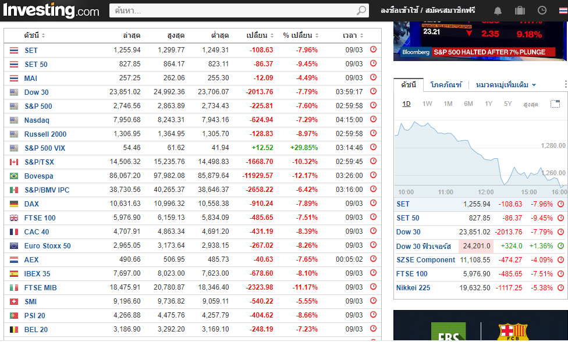Screen dimensions: 568x342
Task: Click the green clock icon for Dow 30 ฟิวเจอร์ส
Action: pyautogui.click(x=561, y=246)
